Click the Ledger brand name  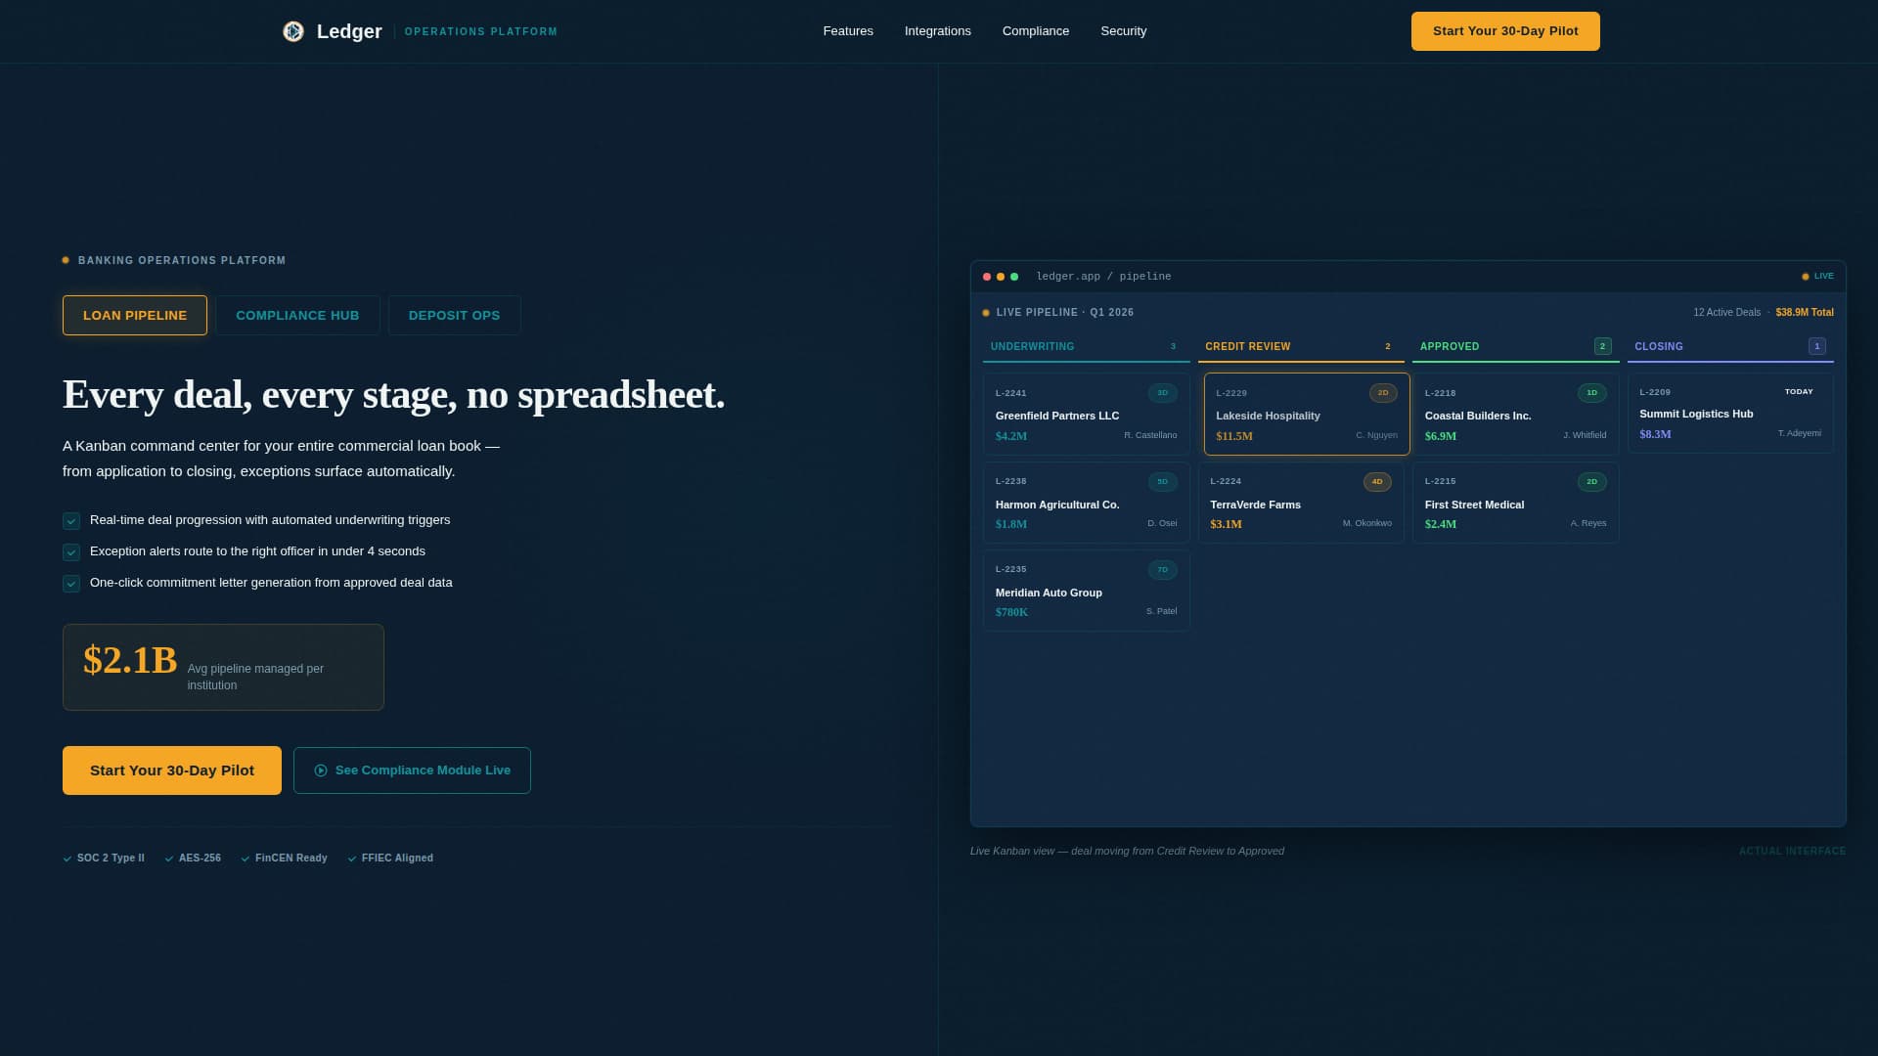349,31
